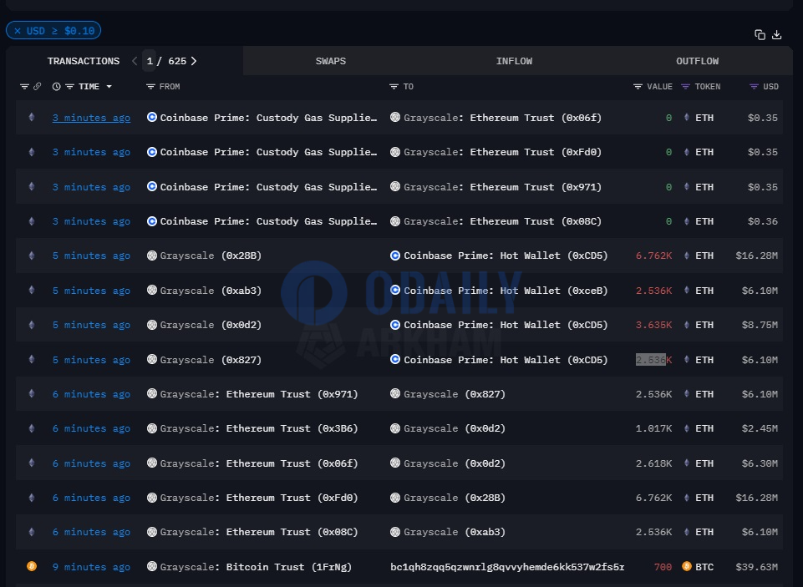Screen dimensions: 803x587
Task: Open recipient Grayscale: Ethereum Trust (0x971)
Action: click(x=502, y=187)
